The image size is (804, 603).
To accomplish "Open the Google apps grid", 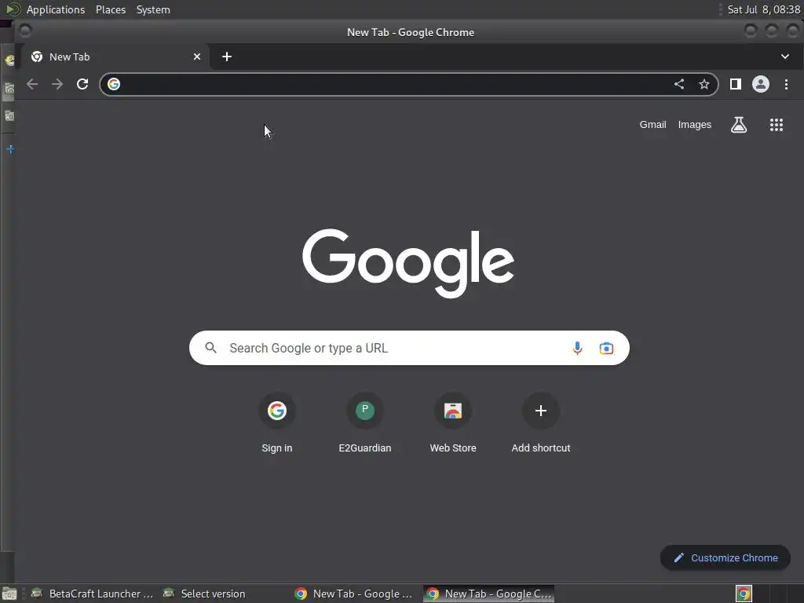I will [x=777, y=125].
